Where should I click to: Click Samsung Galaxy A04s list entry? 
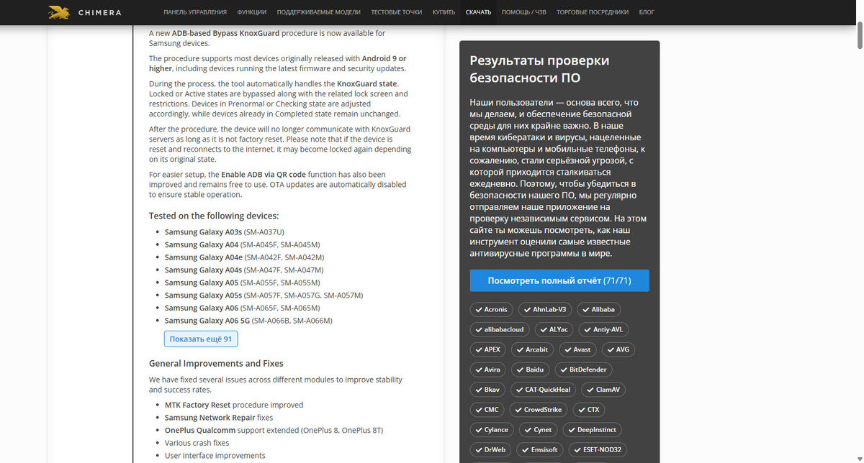[x=244, y=270]
